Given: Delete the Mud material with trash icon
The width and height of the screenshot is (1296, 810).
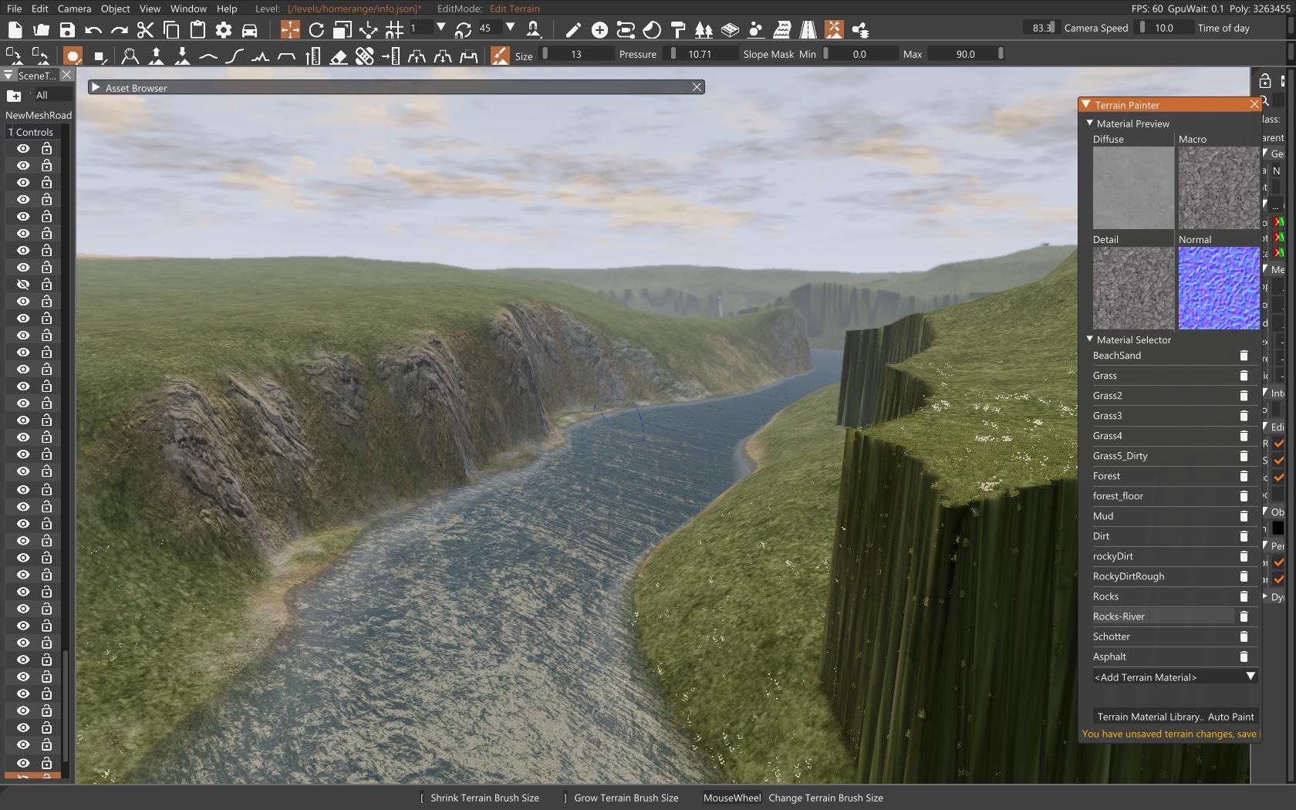Looking at the screenshot, I should (1243, 516).
